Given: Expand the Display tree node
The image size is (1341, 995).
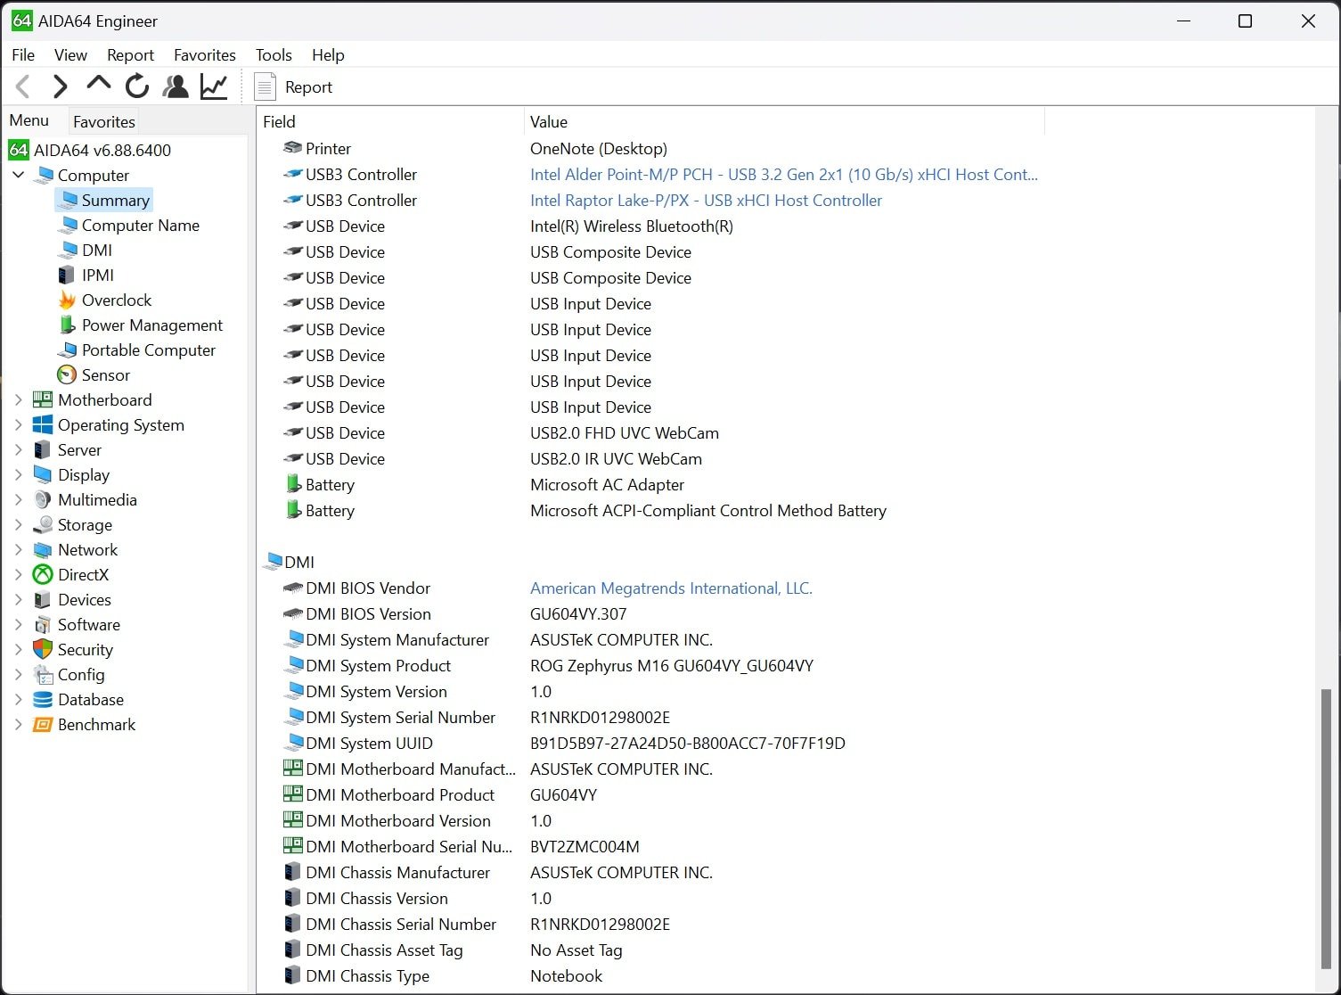Looking at the screenshot, I should point(19,474).
